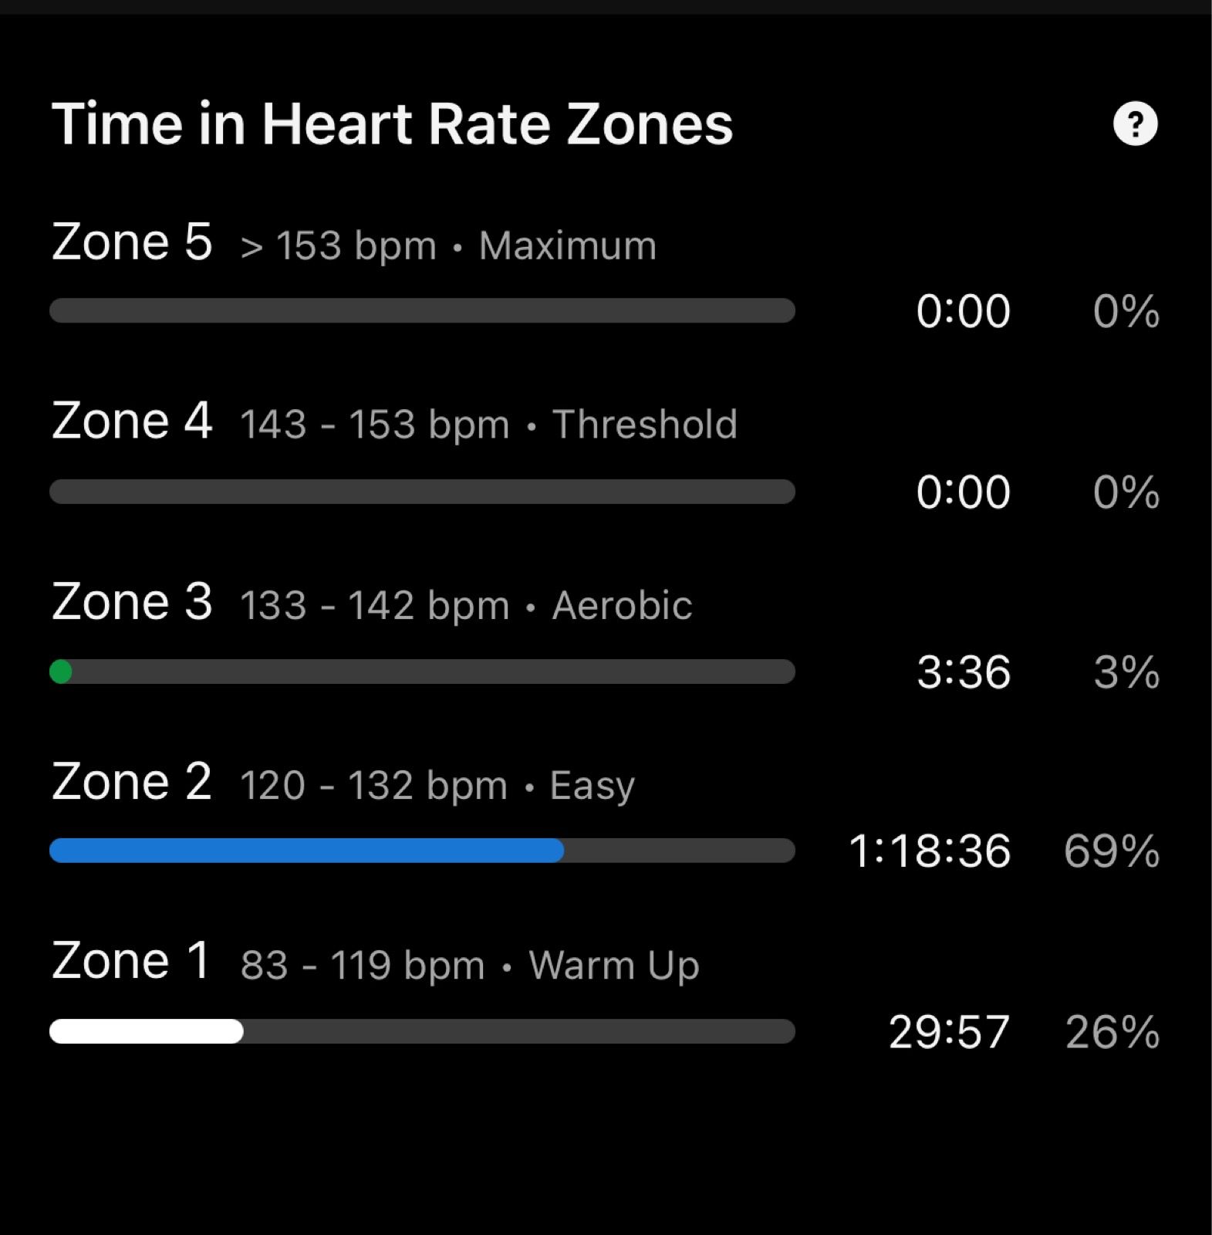
Task: Tap the Zone 1 time 29:57
Action: coord(949,1032)
